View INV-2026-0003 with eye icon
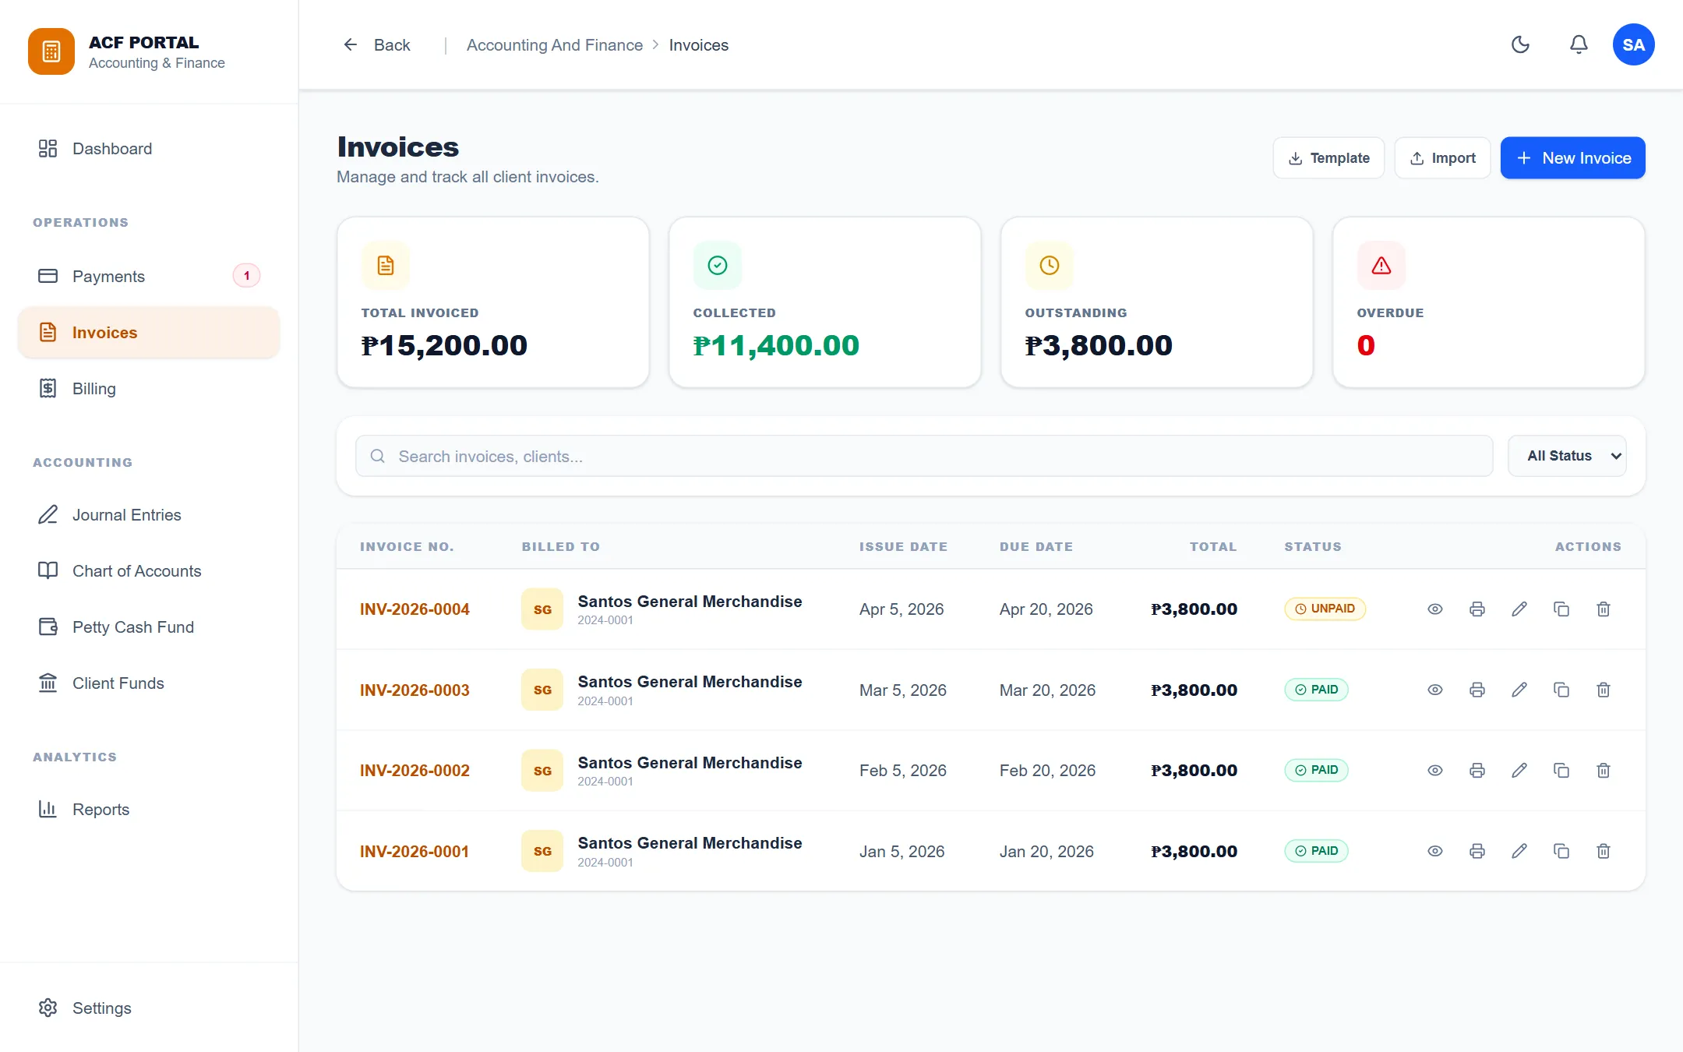 (x=1435, y=690)
